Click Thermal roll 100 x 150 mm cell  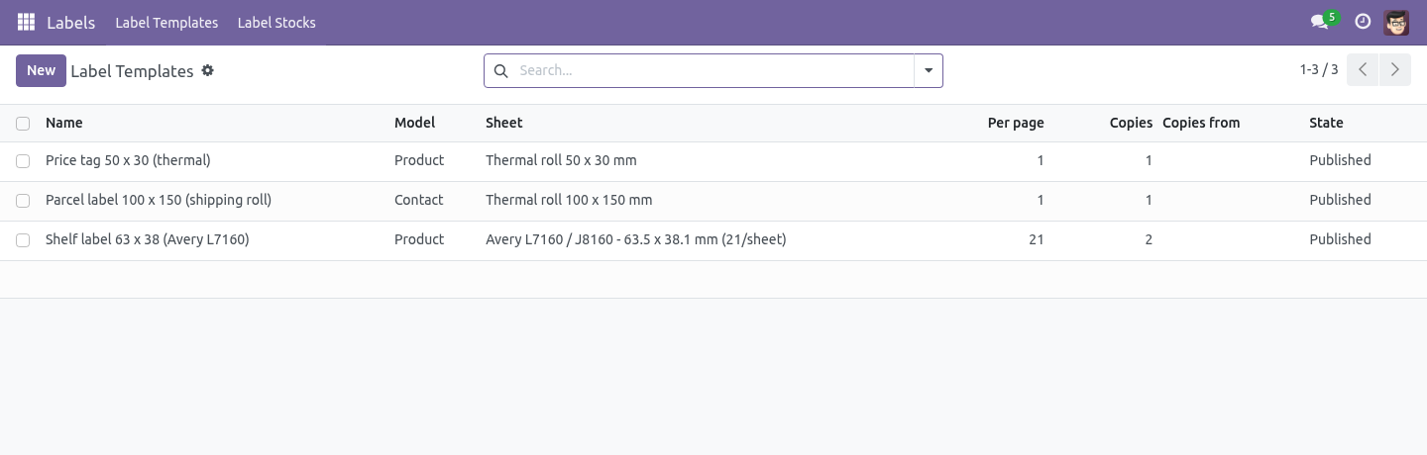pos(569,200)
